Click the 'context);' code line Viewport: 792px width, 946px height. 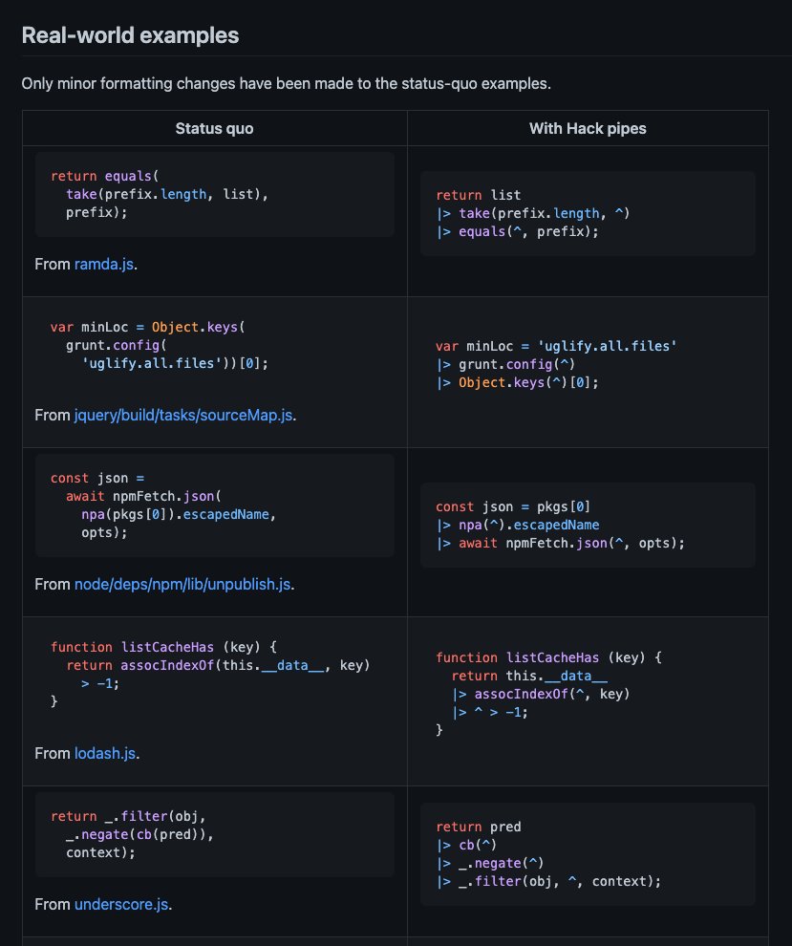(x=100, y=852)
